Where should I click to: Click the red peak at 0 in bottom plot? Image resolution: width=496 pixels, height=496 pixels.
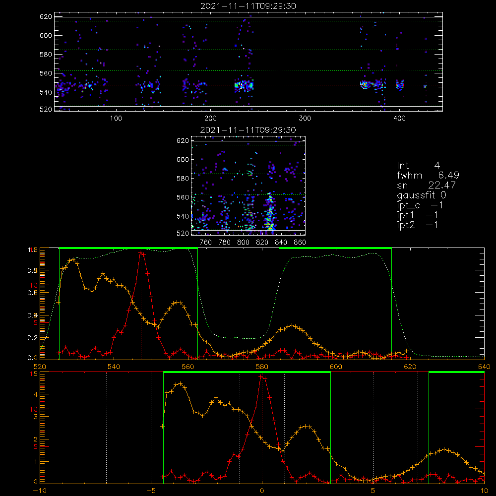(262, 376)
